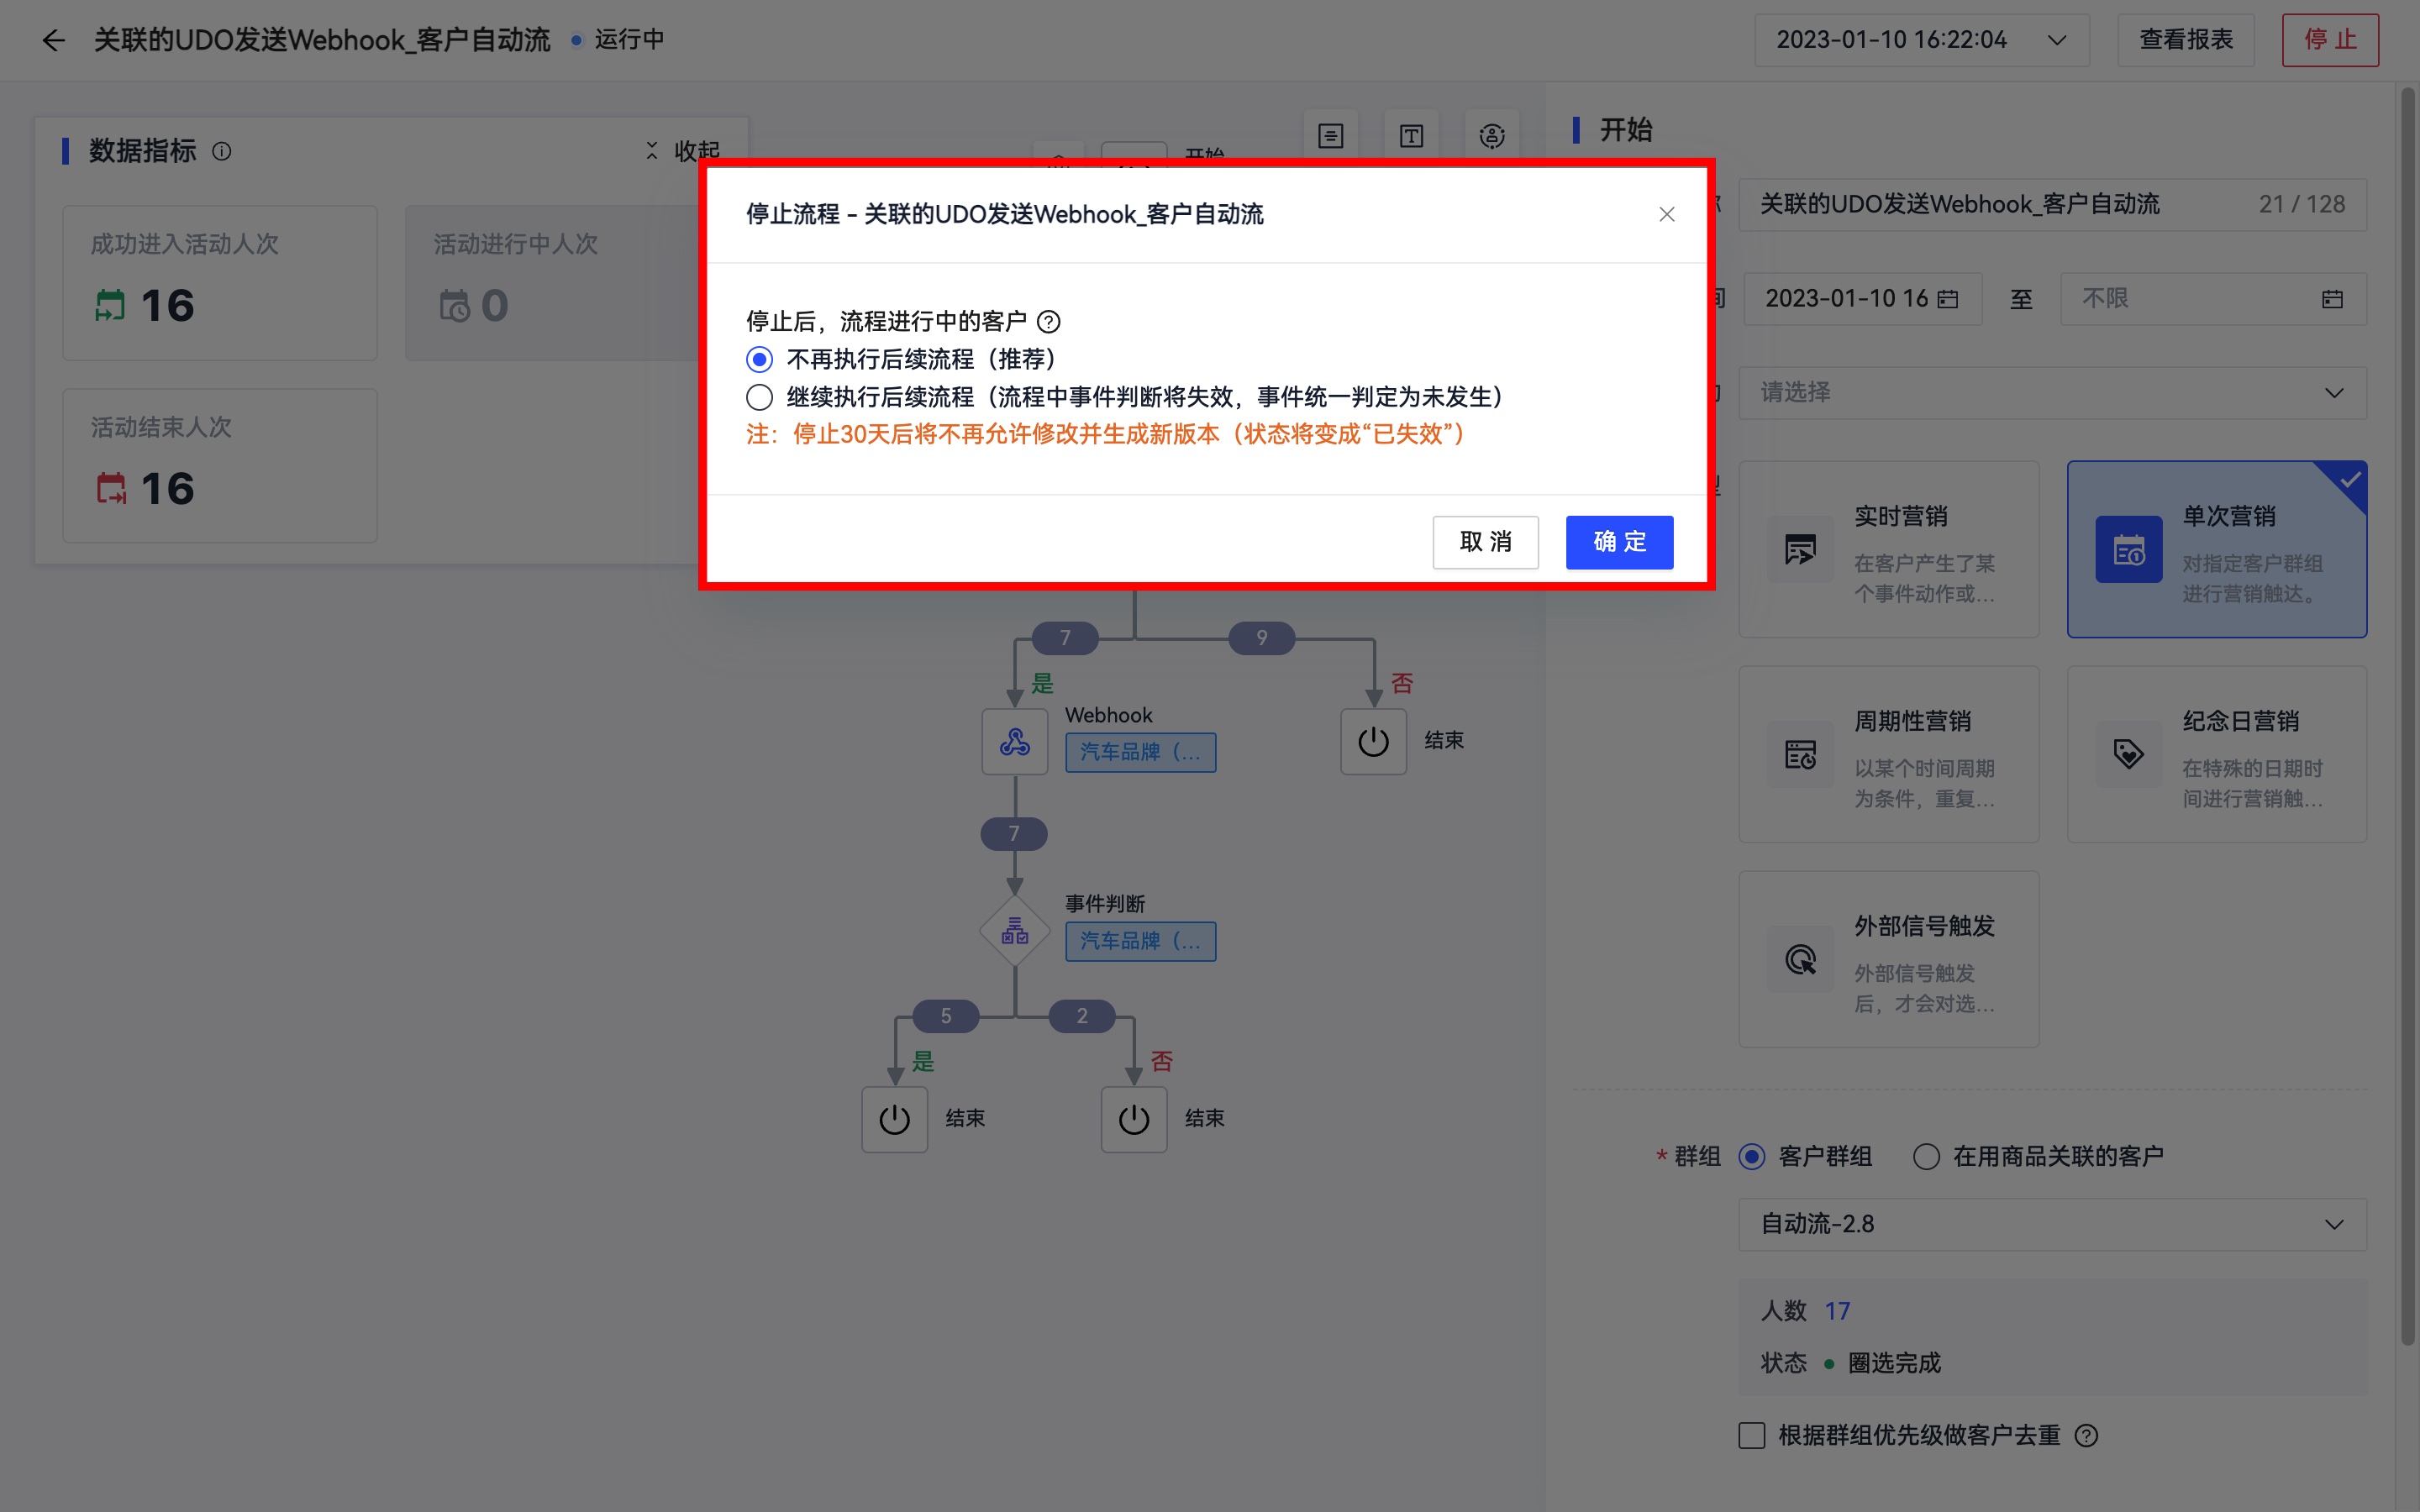Click the branch count badge 5
Screen dimensions: 2420x1512
(946, 1016)
